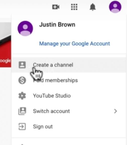This screenshot has width=127, height=145.
Task: Choose Sign out menu entry
Action: click(x=69, y=127)
